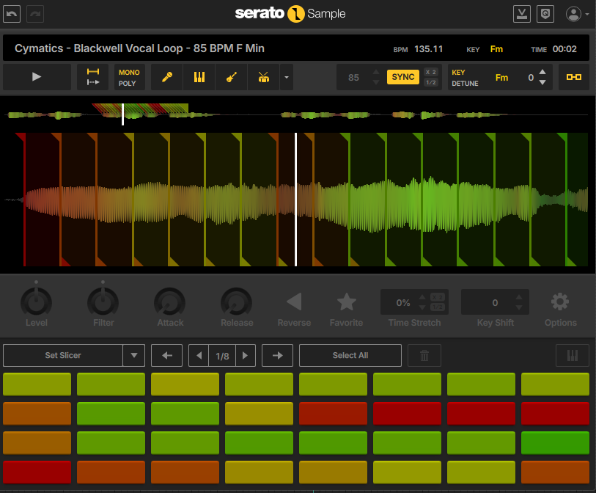Click the first red cue marker in waveform

click(24, 200)
